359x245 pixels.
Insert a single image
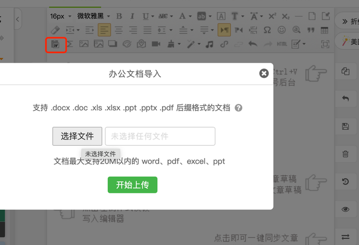pyautogui.click(x=84, y=44)
